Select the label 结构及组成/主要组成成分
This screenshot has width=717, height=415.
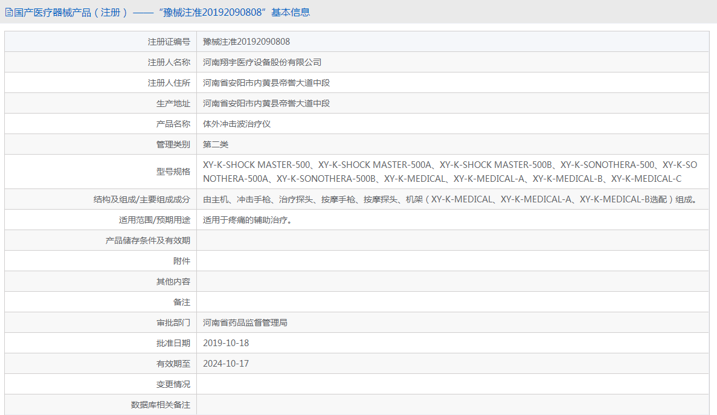point(142,199)
